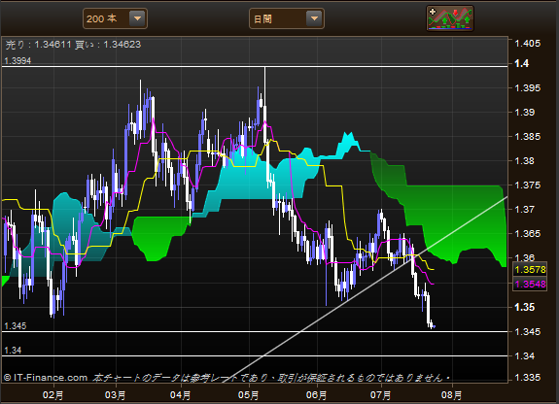This screenshot has width=559, height=404.
Task: Open the IT-Finance.com copyright link
Action: (x=46, y=377)
